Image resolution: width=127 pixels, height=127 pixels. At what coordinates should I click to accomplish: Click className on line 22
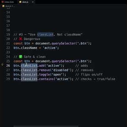pos(29,48)
